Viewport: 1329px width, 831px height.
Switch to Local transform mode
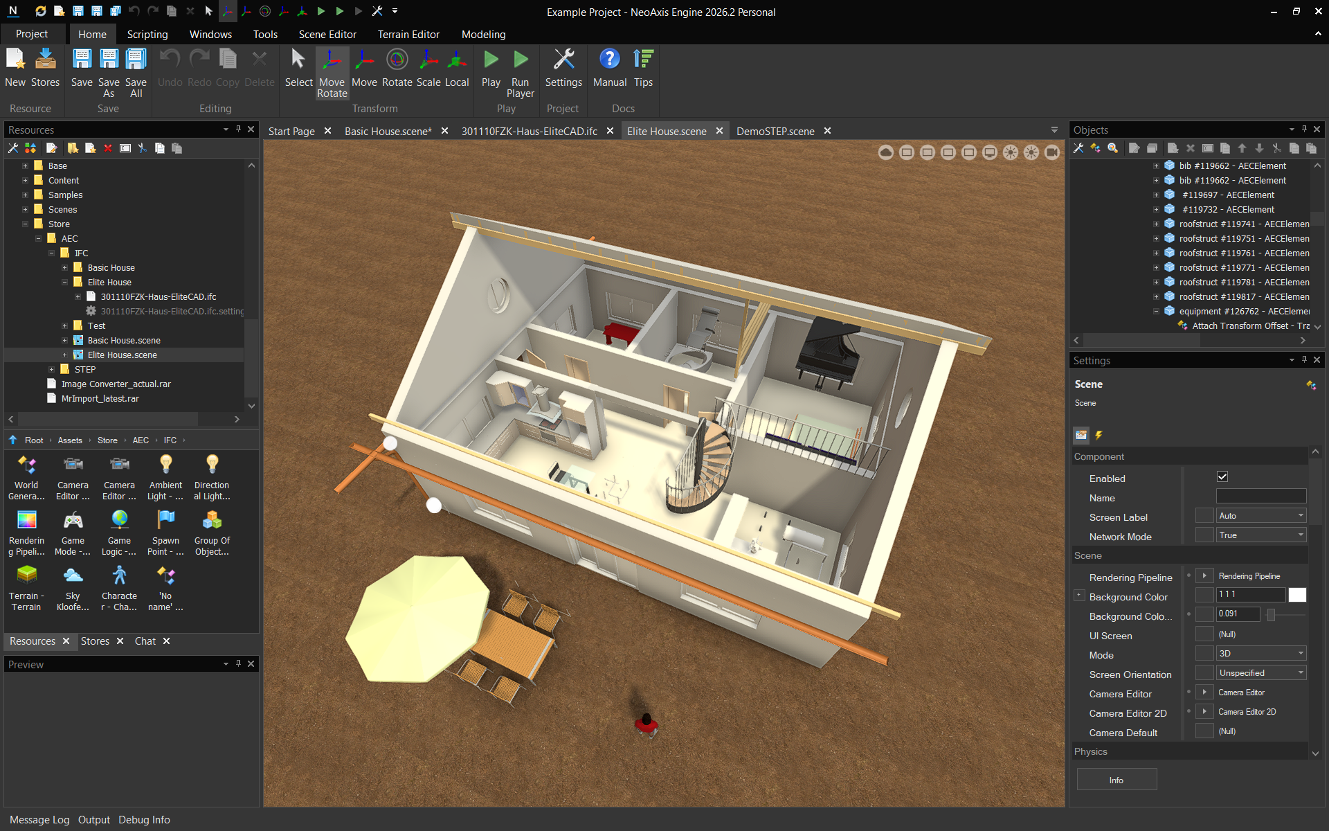[457, 68]
